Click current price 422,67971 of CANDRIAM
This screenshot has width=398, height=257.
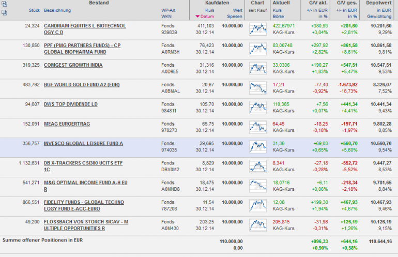(x=284, y=26)
